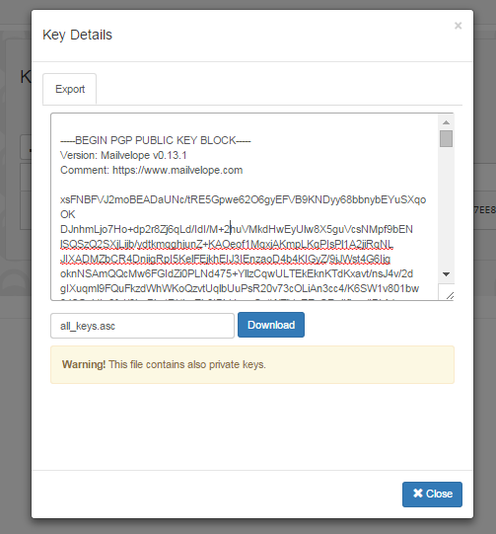Click the Version: Mailvelope v0.13.1 line
This screenshot has width=496, height=534.
point(123,155)
